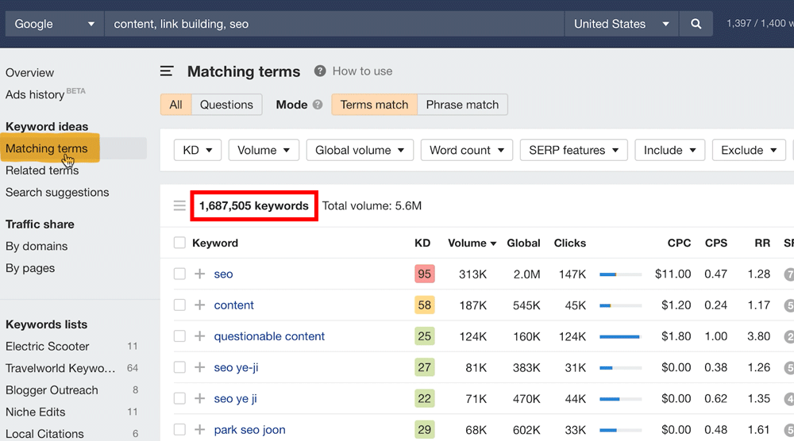
Task: Tick the checkbox for 'content' keyword
Action: click(179, 305)
